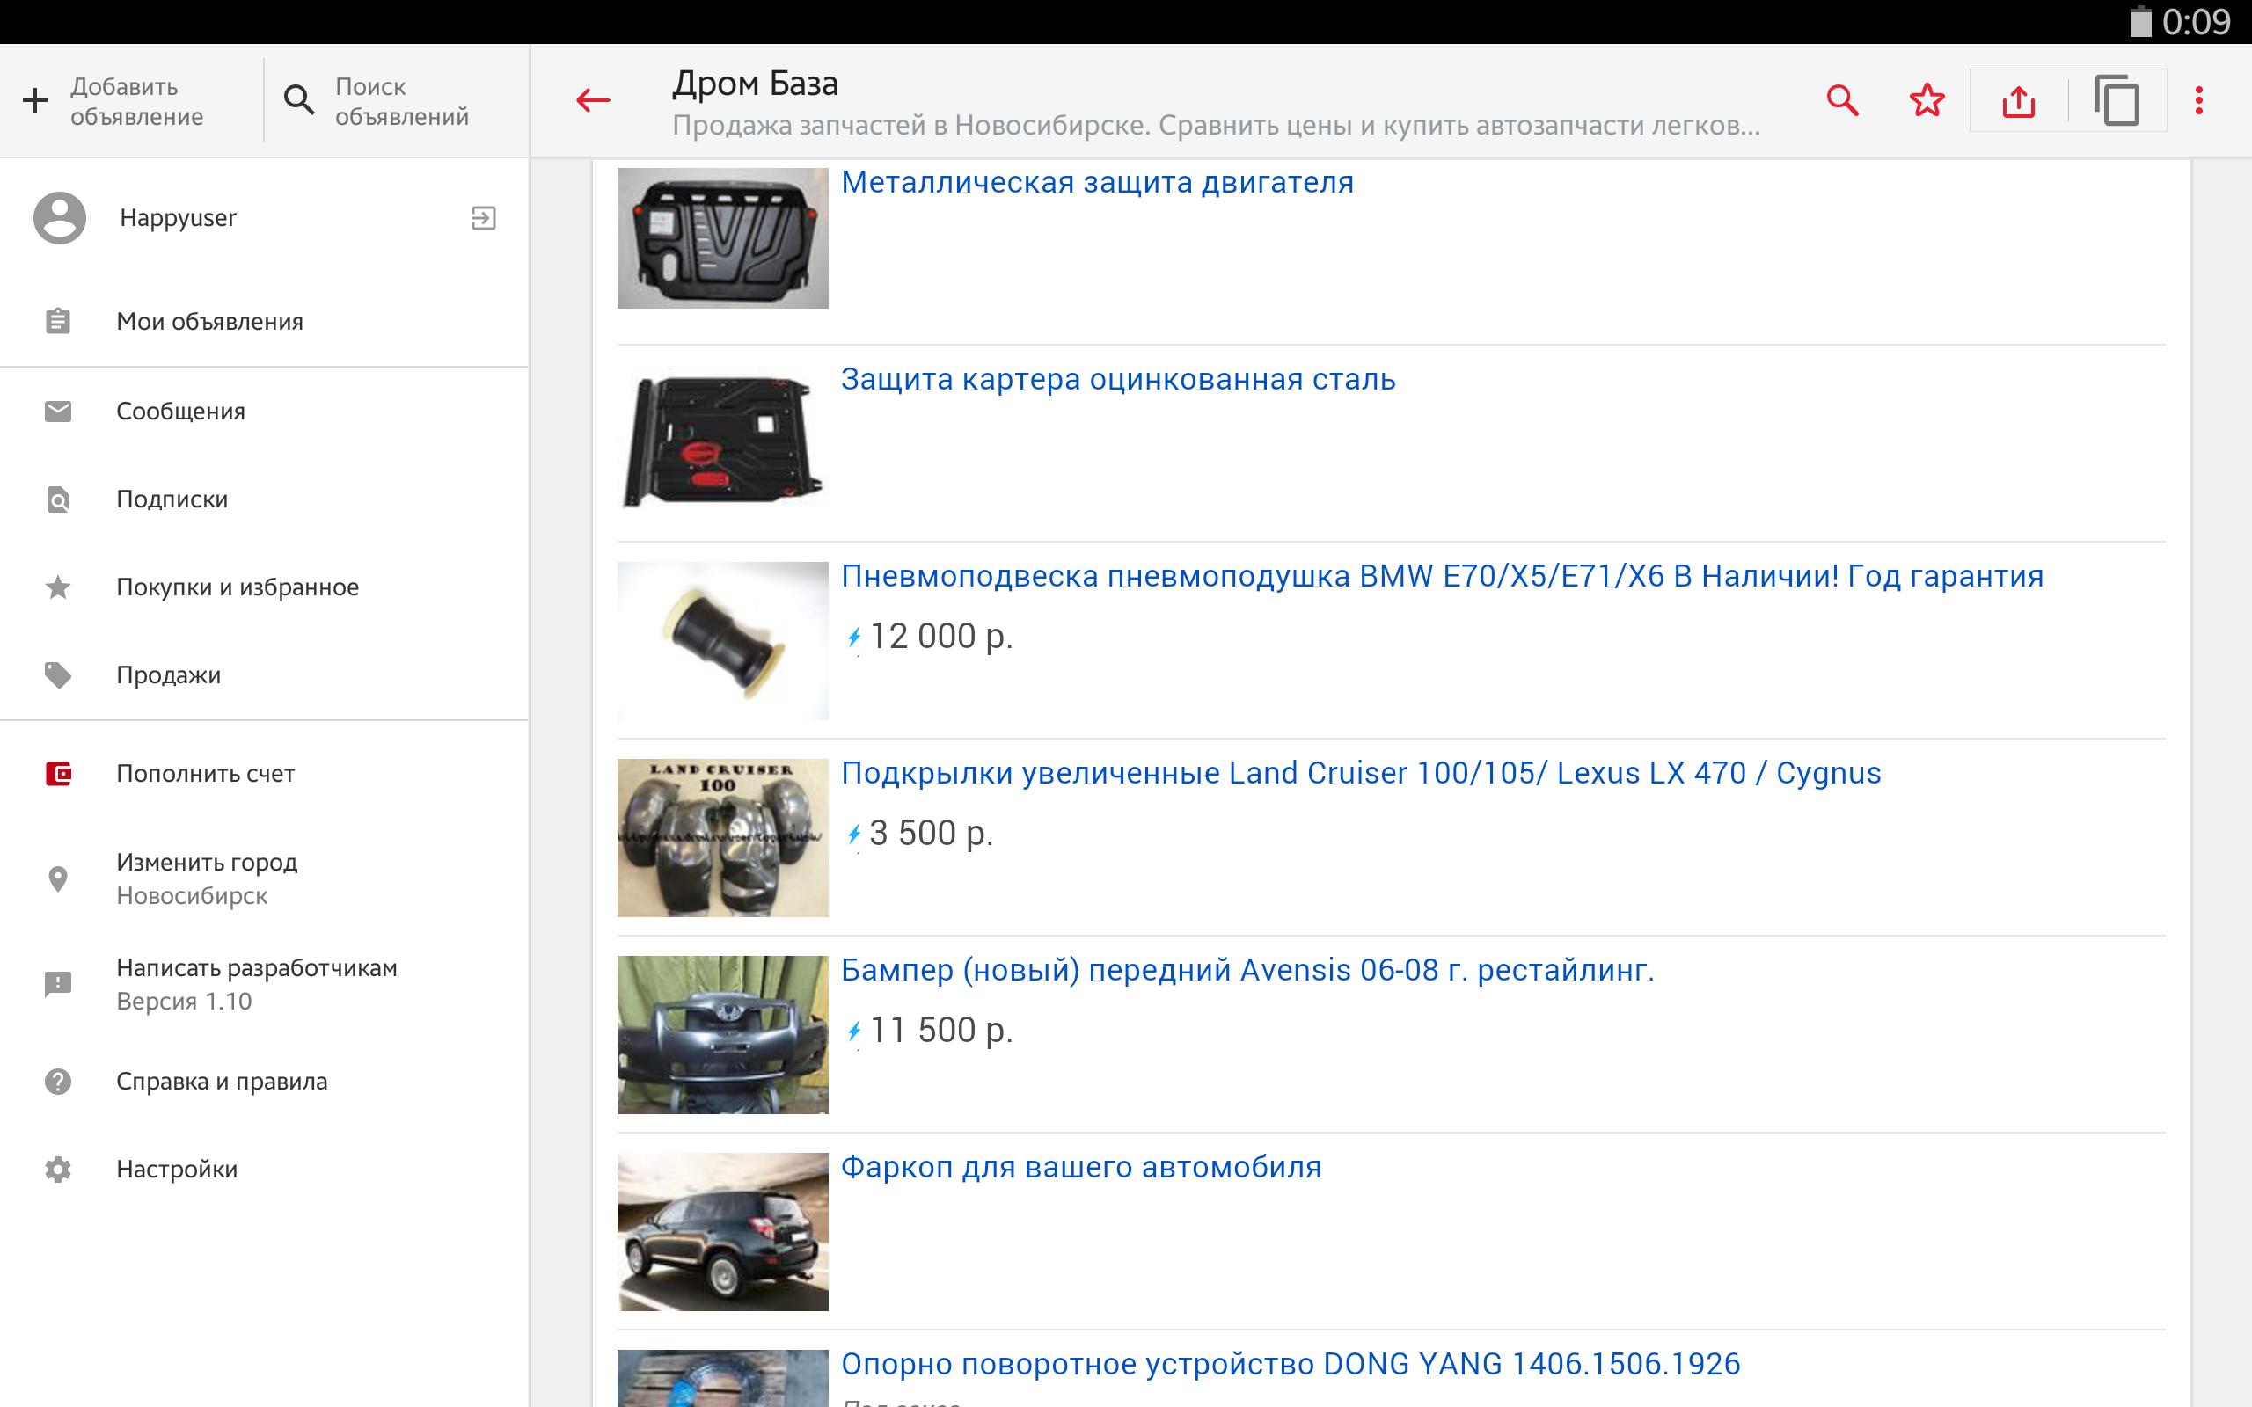The width and height of the screenshot is (2252, 1407).
Task: Tap the 0:09 clock in status bar
Action: (2197, 21)
